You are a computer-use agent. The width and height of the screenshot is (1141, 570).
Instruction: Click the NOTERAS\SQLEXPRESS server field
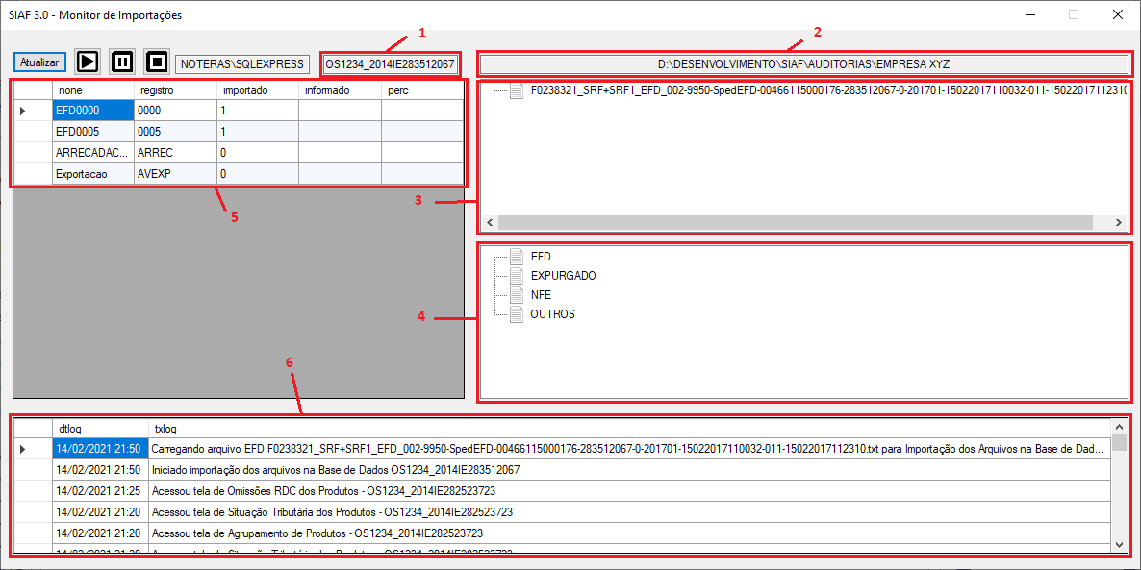pyautogui.click(x=241, y=64)
